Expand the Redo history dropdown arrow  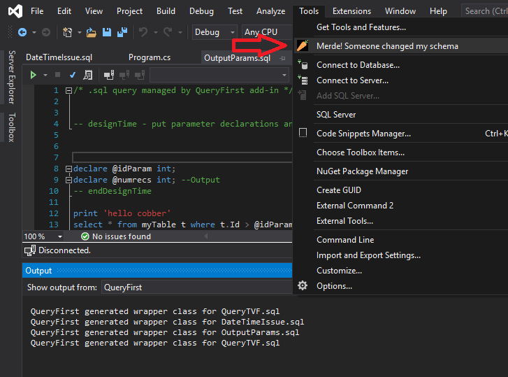[x=180, y=32]
